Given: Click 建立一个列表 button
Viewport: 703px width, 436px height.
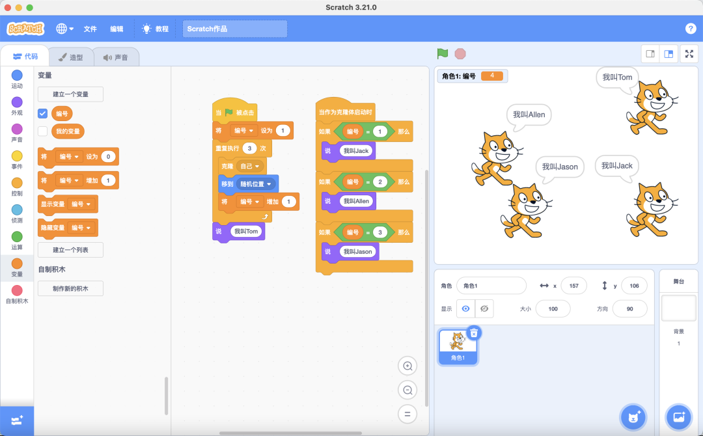Looking at the screenshot, I should point(70,250).
